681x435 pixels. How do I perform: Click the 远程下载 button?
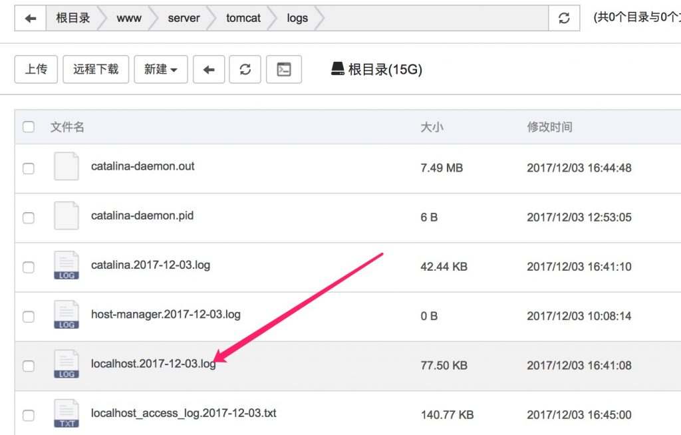[96, 69]
